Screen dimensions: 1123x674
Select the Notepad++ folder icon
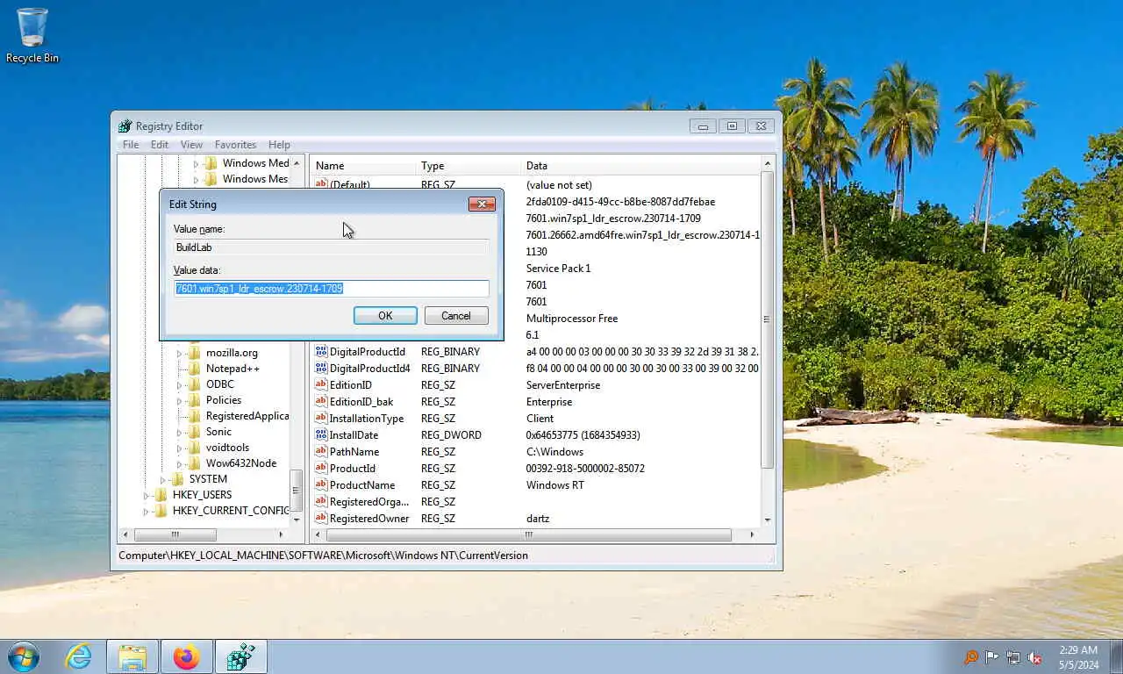tap(194, 369)
